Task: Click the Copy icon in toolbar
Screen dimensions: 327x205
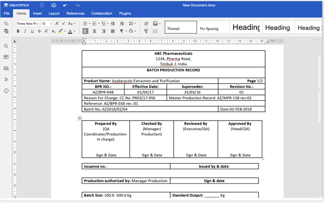Action: coord(6,24)
